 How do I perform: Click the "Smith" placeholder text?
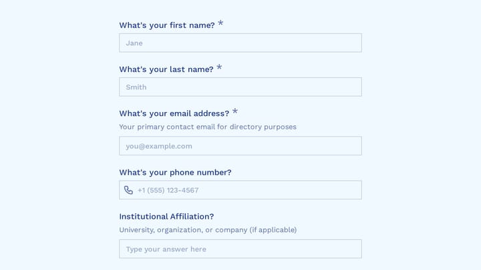coord(136,87)
